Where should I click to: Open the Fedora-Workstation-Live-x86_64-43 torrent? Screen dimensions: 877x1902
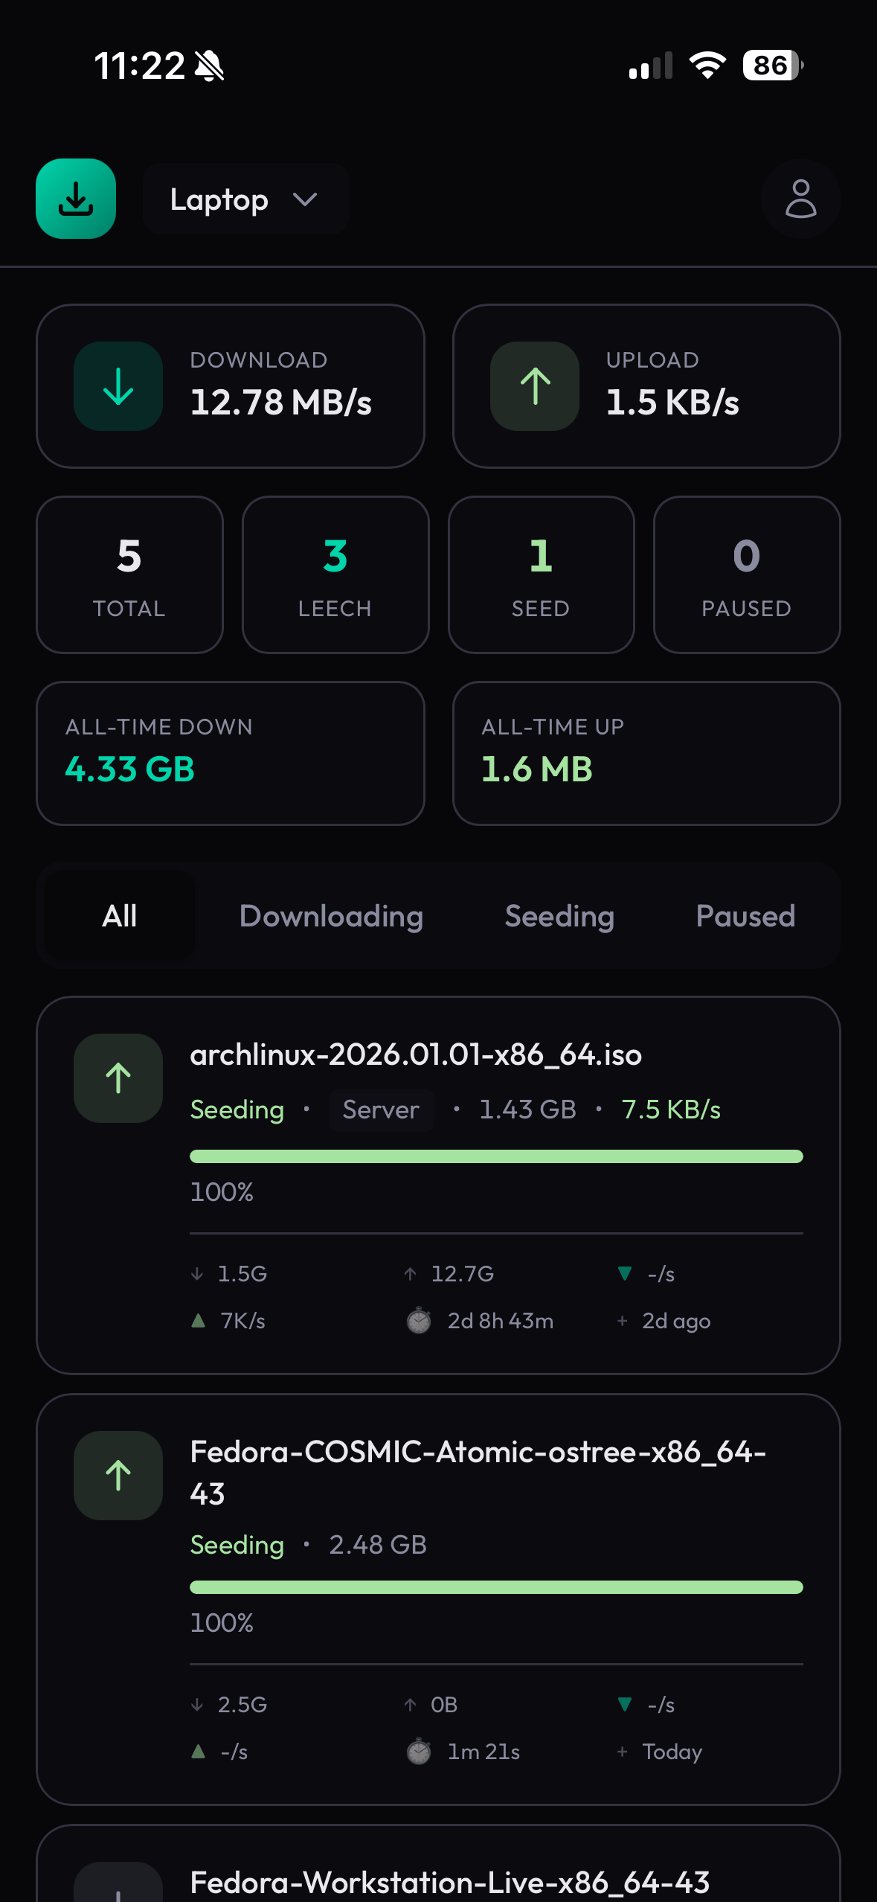pos(449,1881)
